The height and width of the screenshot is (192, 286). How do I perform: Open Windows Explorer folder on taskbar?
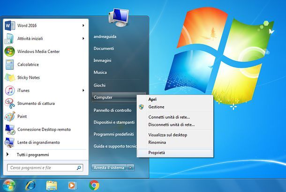tap(52, 185)
